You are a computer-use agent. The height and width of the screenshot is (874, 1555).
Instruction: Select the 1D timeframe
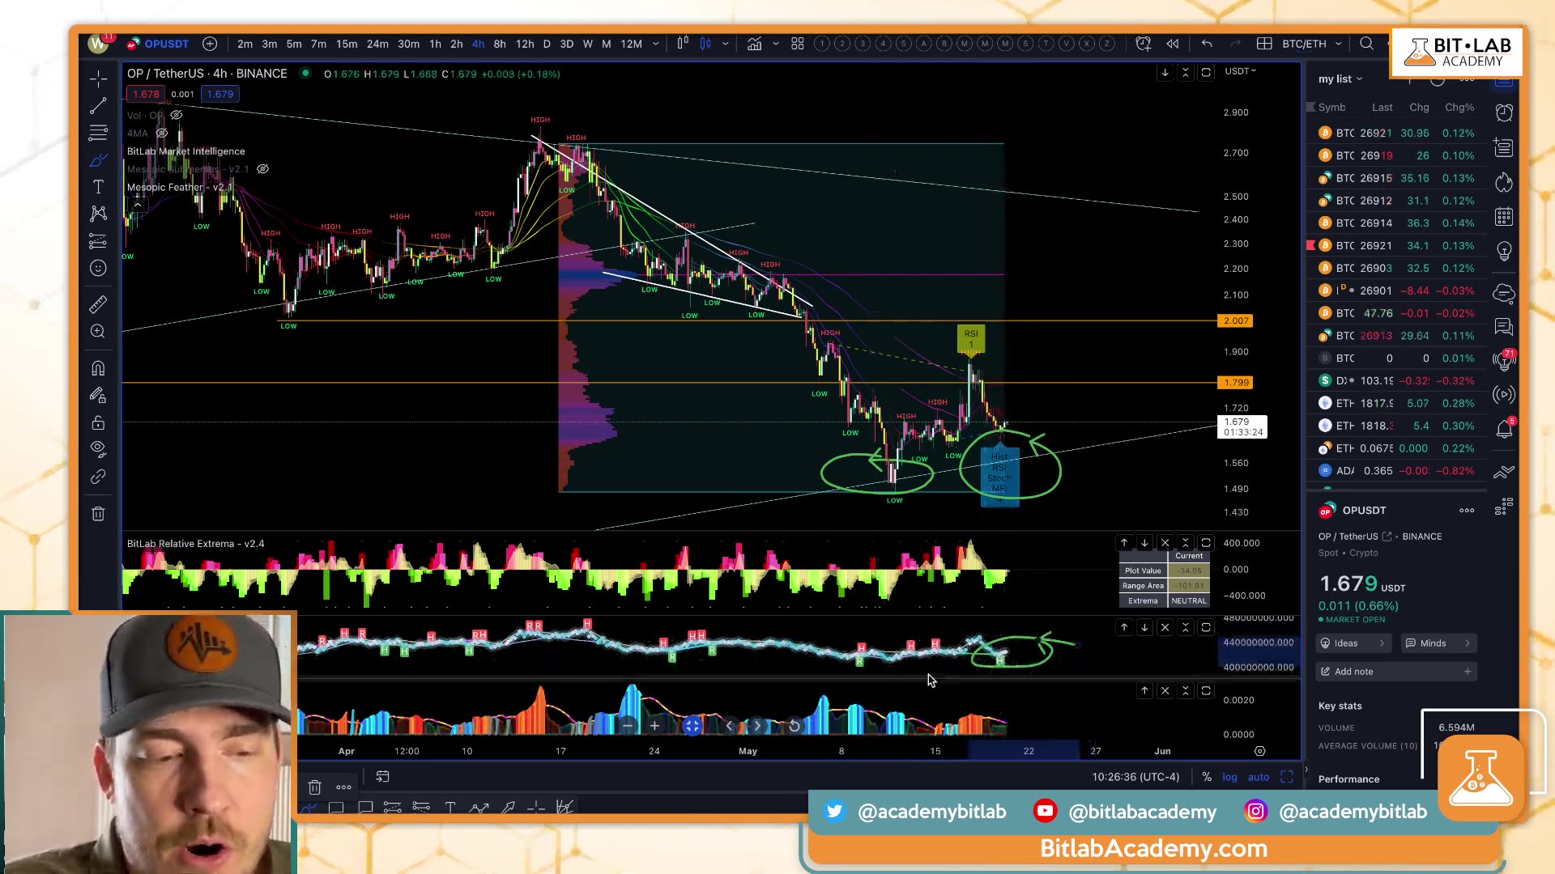[x=547, y=45]
